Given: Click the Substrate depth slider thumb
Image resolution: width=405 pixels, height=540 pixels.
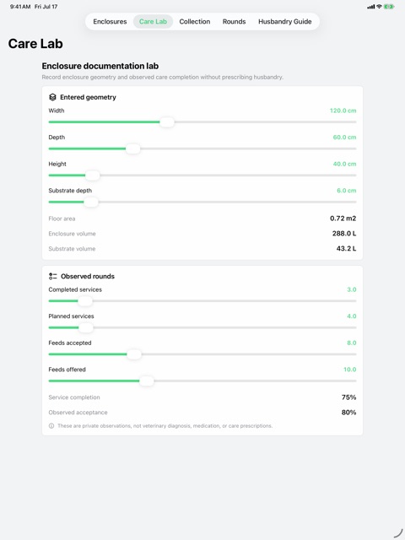Looking at the screenshot, I should click(x=91, y=202).
